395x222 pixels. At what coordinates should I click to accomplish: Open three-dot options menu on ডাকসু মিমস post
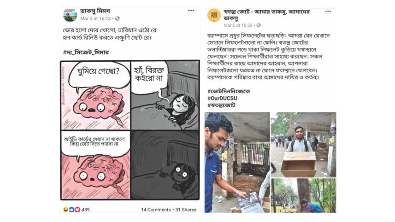coord(191,11)
